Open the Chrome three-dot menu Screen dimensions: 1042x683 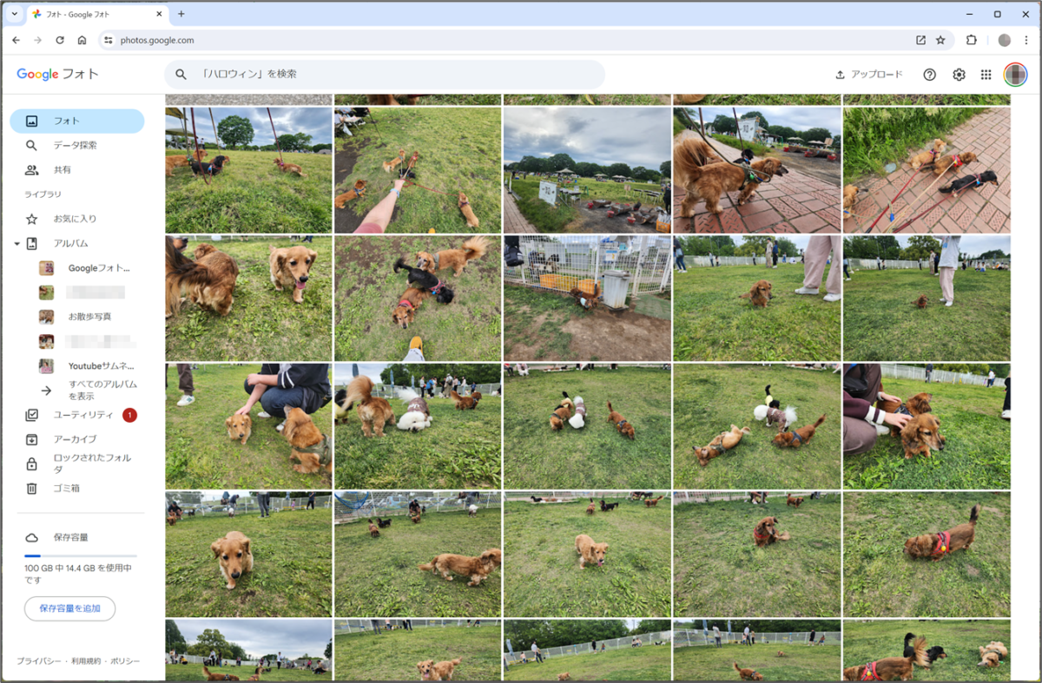coord(1026,40)
